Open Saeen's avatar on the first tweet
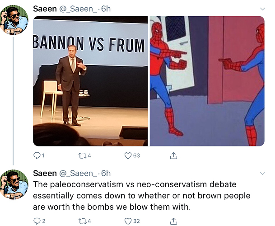 coord(14,20)
